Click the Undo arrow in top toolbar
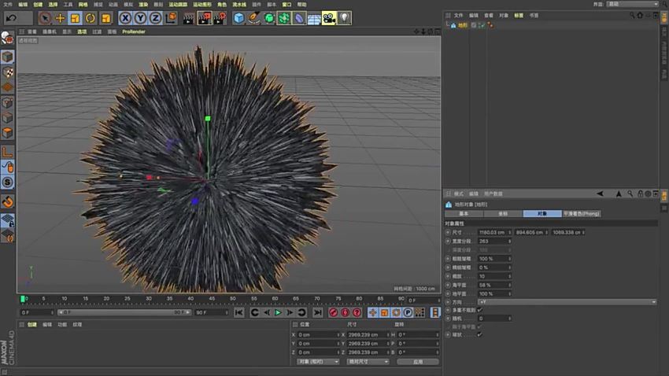The height and width of the screenshot is (376, 669). click(x=12, y=18)
